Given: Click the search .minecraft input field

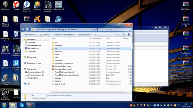Looking at the screenshot, I should click(115, 30).
